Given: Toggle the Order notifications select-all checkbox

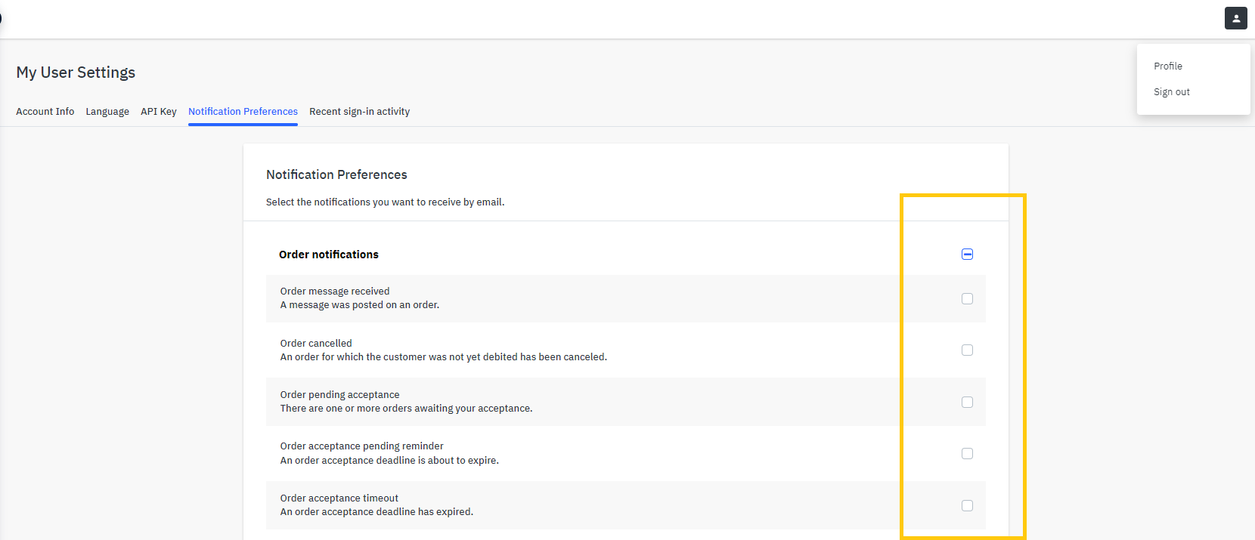Looking at the screenshot, I should coord(967,255).
